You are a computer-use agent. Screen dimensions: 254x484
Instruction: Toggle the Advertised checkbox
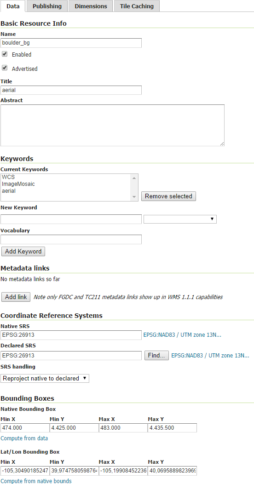5,68
